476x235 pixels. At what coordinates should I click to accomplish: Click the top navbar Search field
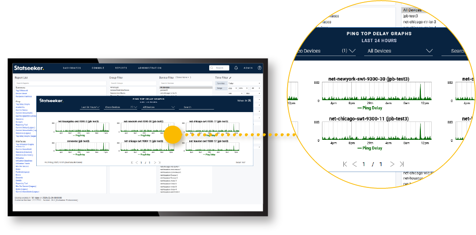click(x=219, y=68)
